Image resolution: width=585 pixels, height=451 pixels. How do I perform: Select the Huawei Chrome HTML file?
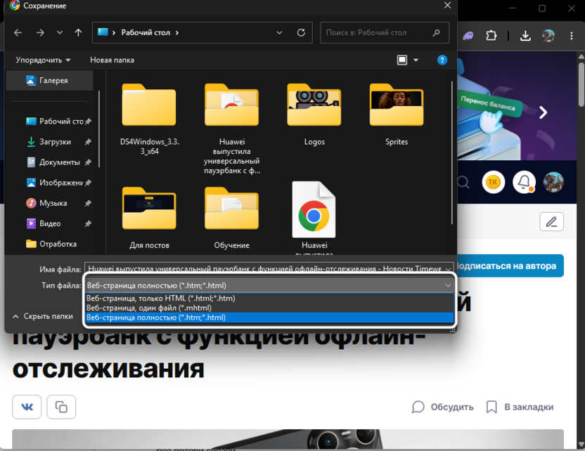(314, 218)
